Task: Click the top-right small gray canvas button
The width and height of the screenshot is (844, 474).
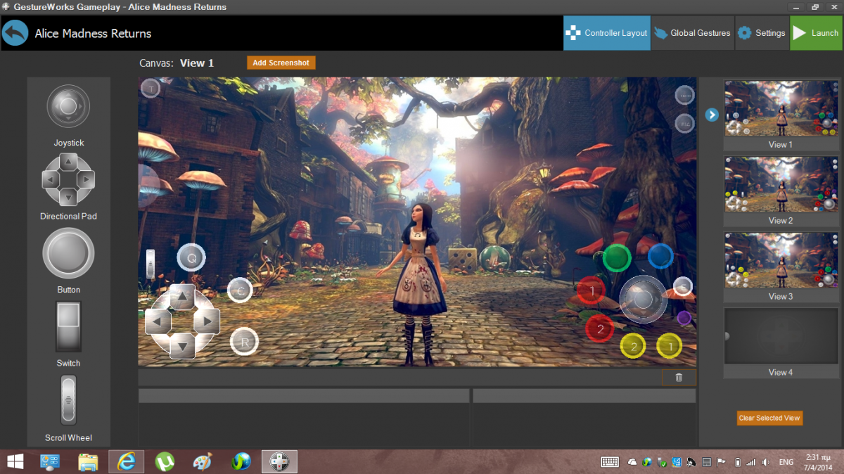Action: (x=684, y=95)
